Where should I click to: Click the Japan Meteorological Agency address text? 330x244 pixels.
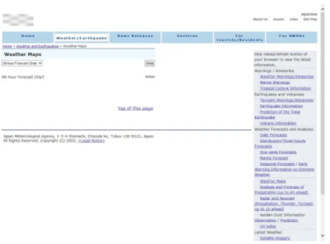78,136
